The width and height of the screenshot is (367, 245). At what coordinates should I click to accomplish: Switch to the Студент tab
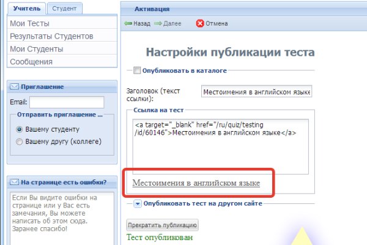point(64,9)
